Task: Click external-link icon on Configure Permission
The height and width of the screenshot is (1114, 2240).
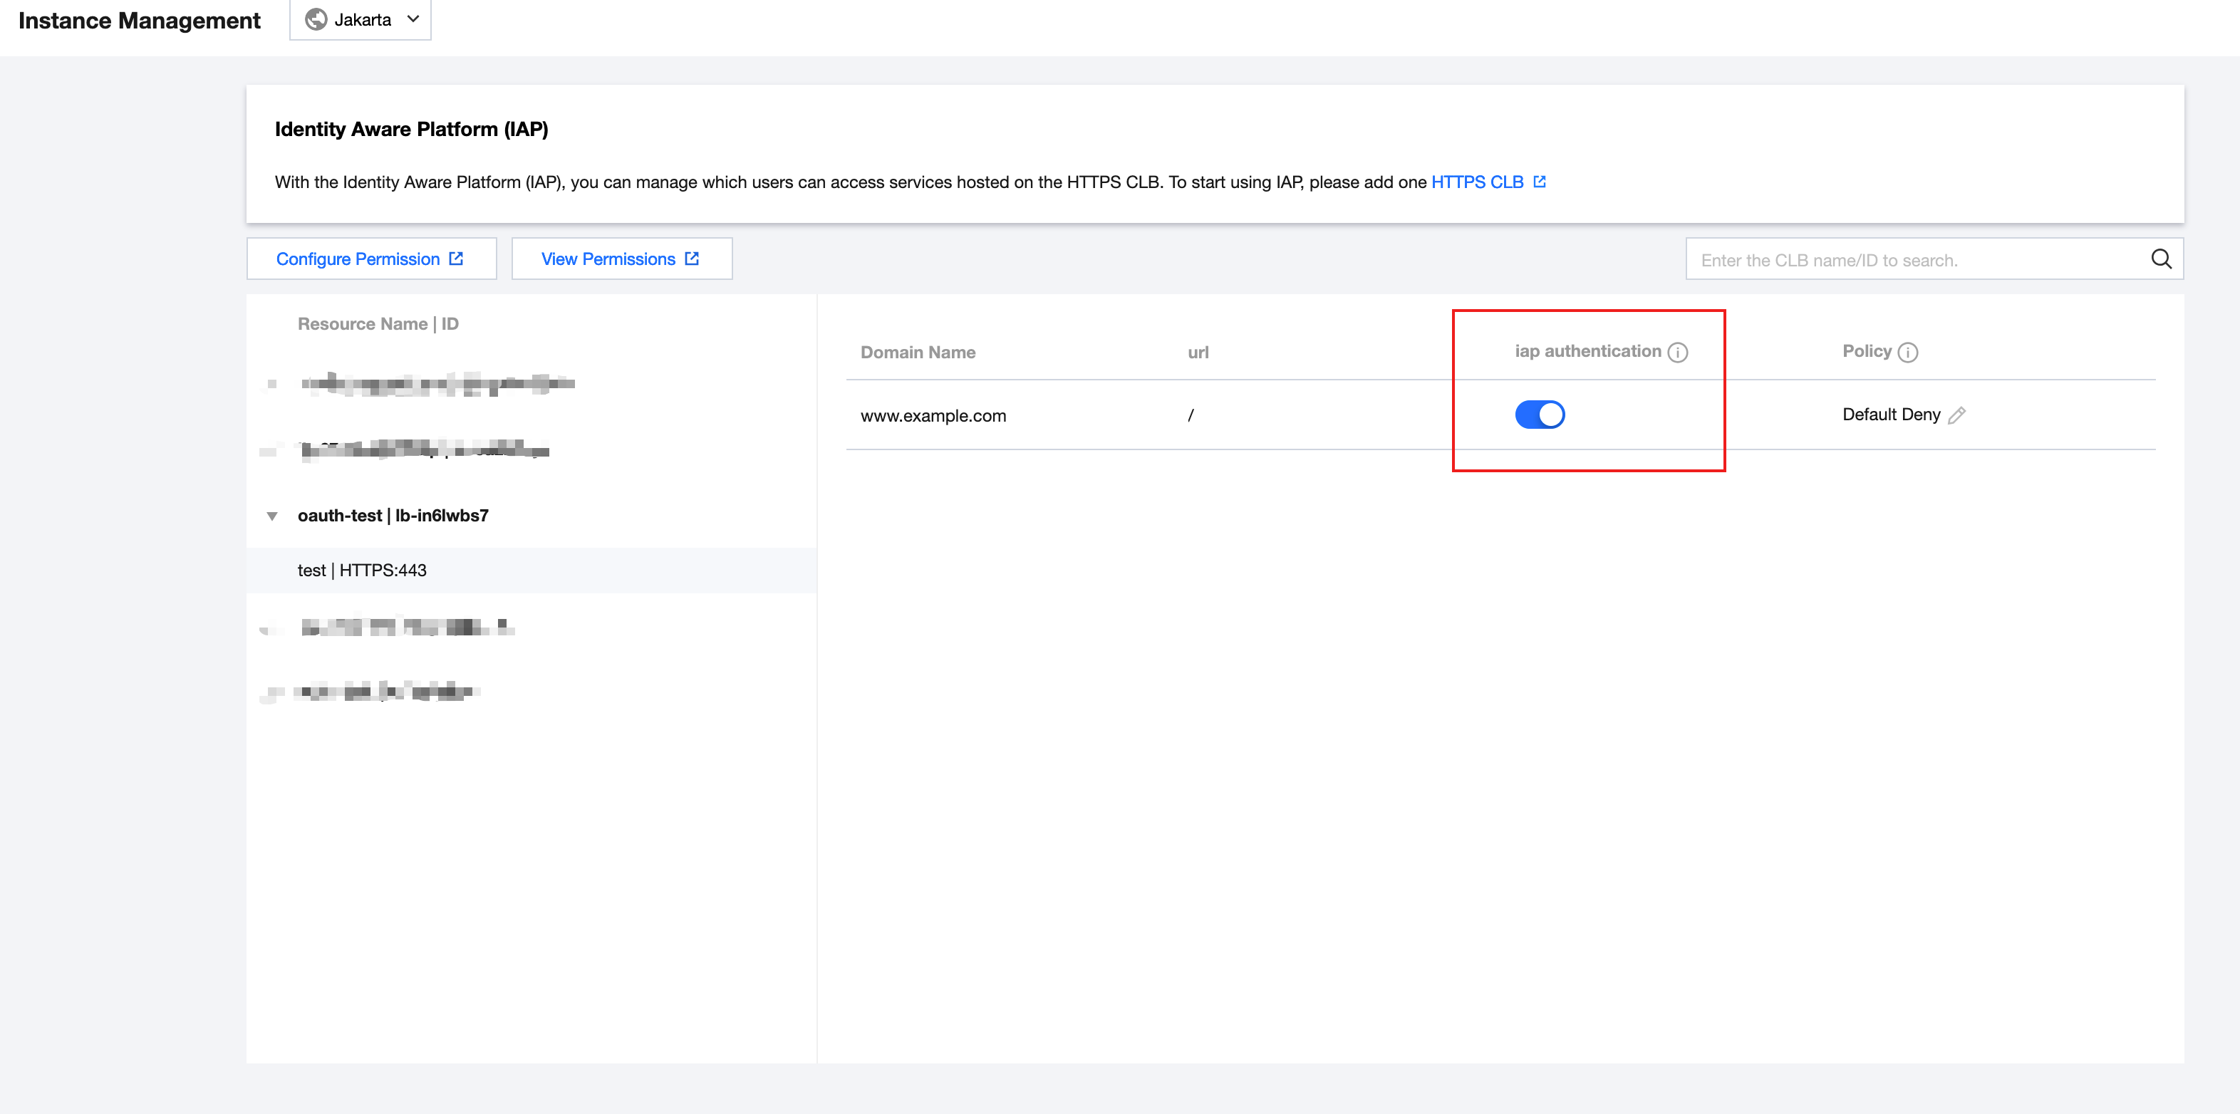Action: coord(456,259)
